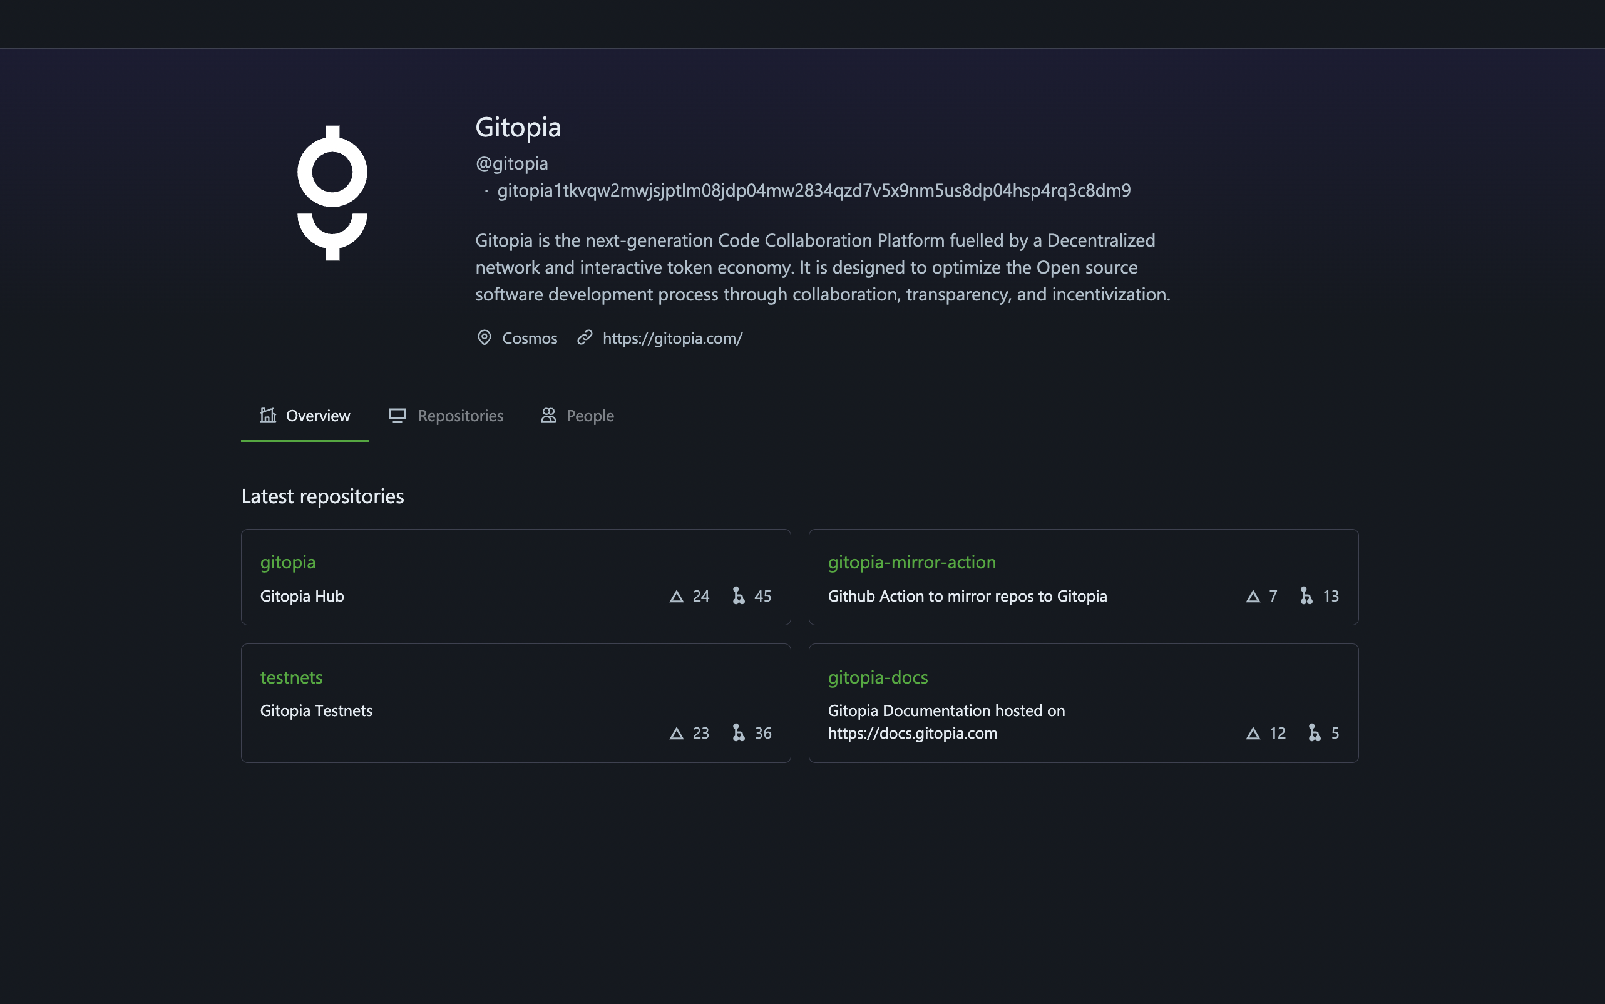Switch to the Repositories tab
Image resolution: width=1605 pixels, height=1004 pixels.
[446, 416]
